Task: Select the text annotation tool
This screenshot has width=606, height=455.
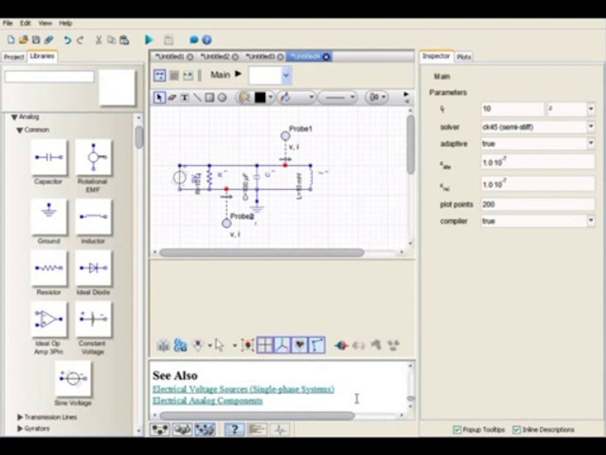Action: (185, 97)
